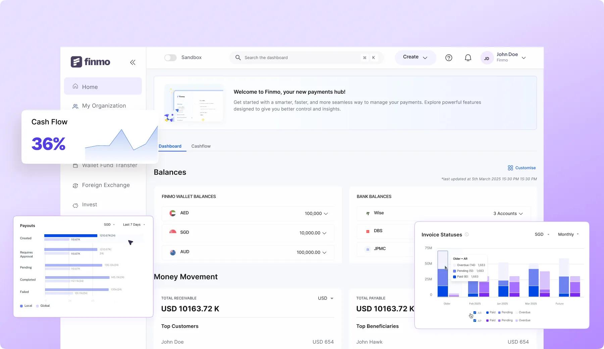Toggle the Sandbox switch

point(170,58)
